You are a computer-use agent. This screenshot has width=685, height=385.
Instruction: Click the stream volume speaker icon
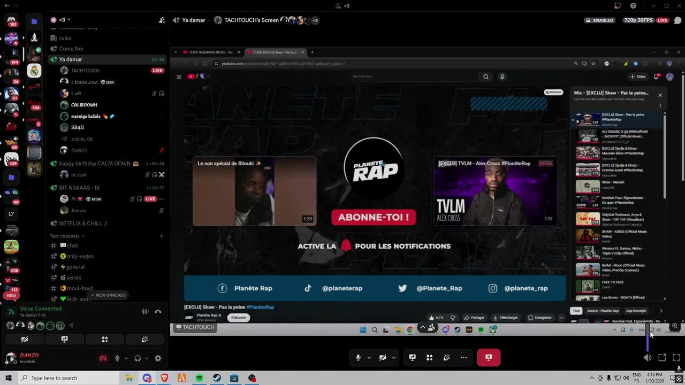point(648,357)
